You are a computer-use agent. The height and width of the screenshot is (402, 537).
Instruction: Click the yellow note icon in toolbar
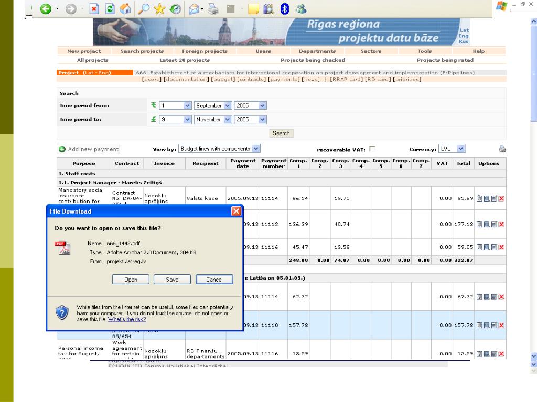tap(253, 9)
